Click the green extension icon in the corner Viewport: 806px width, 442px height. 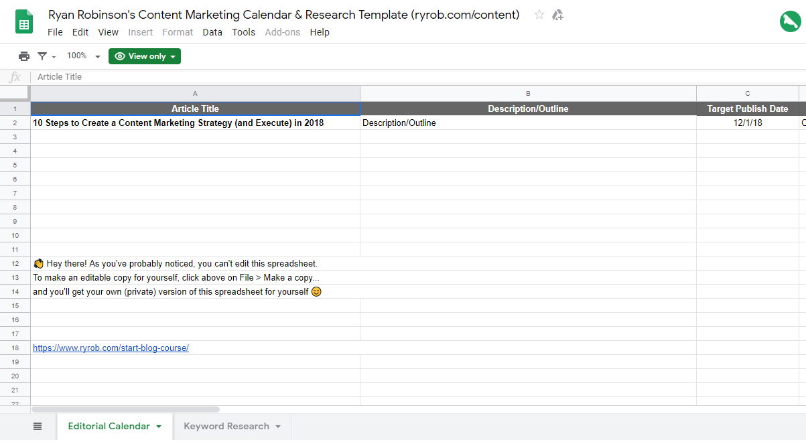click(790, 21)
